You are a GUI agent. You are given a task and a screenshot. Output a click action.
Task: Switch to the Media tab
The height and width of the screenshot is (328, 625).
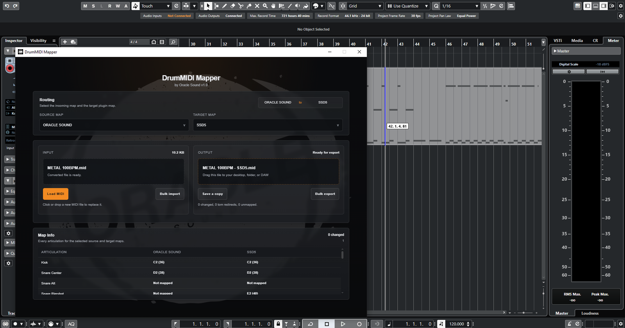tap(577, 41)
